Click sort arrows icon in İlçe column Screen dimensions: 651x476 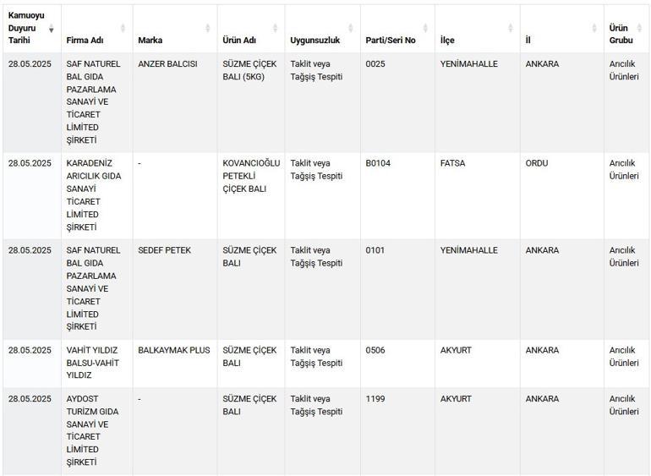click(x=511, y=29)
